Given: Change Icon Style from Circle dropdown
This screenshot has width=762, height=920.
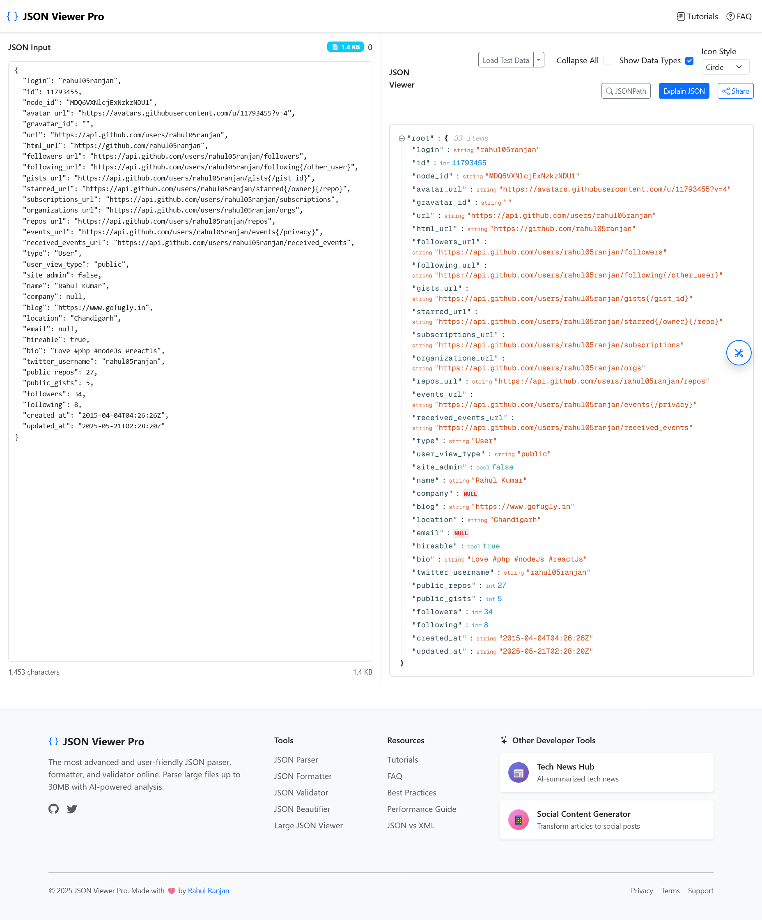Looking at the screenshot, I should coord(725,67).
